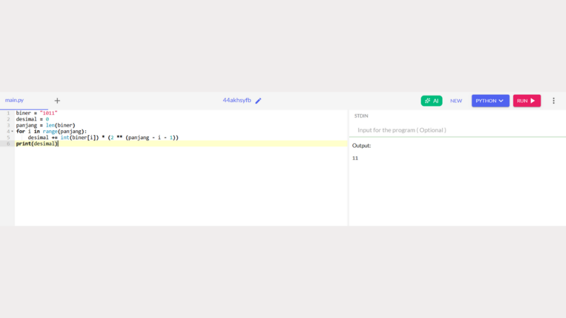Open the PYTHON language dropdown
Screen dimensions: 566x318
coord(490,100)
